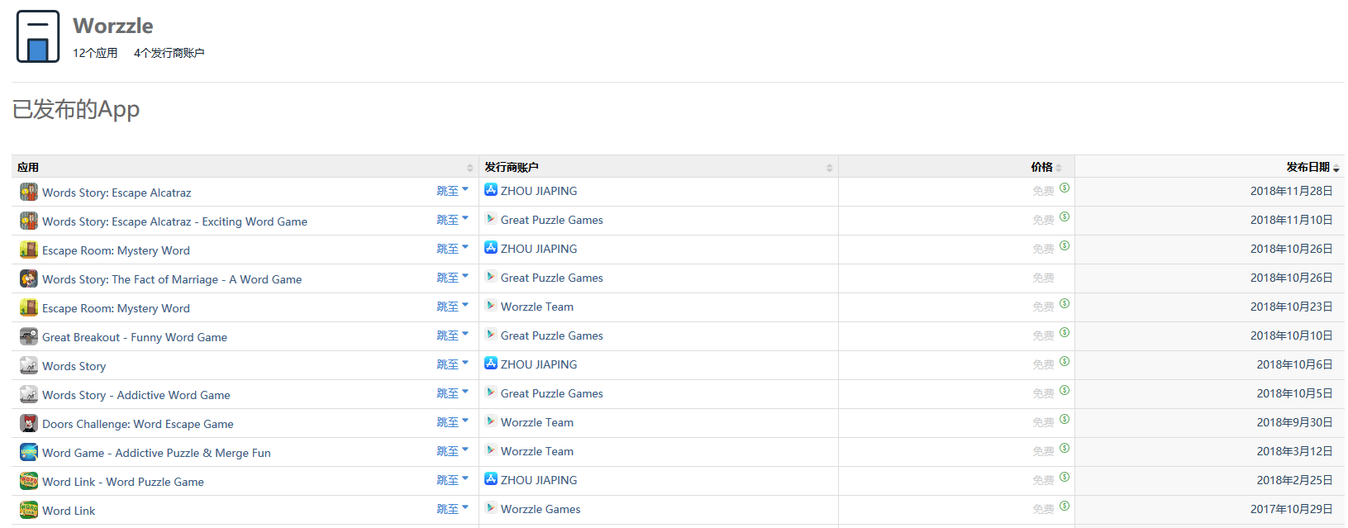Open 跳至 dropdown for Word Link row
1348x528 pixels.
[452, 509]
